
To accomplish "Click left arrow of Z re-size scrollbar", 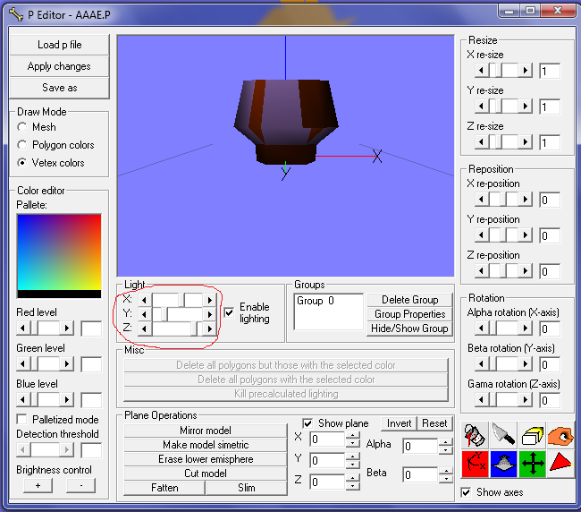I will 482,141.
